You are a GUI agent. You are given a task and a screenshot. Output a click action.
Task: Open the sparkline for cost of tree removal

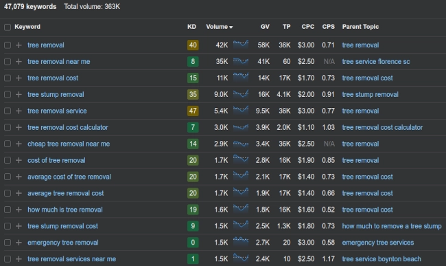pos(241,159)
